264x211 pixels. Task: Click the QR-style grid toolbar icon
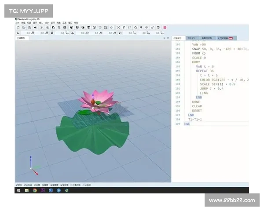[x=106, y=27]
